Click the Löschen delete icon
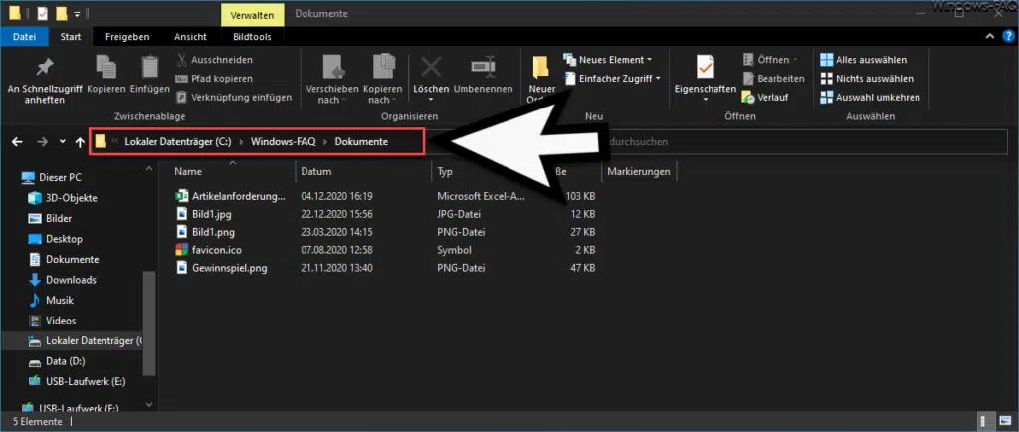 point(431,76)
